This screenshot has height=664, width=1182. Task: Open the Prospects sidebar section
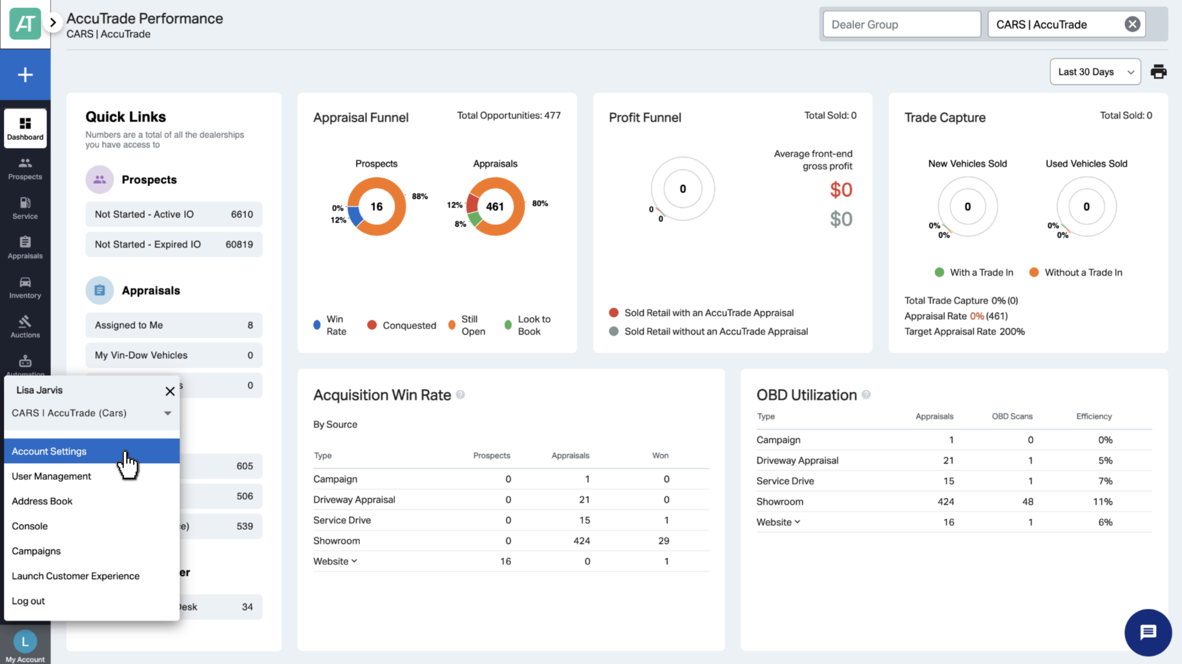(x=25, y=169)
